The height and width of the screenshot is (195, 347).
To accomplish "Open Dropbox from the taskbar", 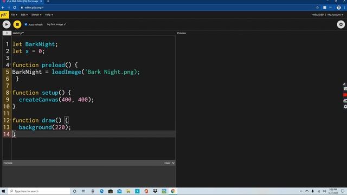I will point(155,191).
